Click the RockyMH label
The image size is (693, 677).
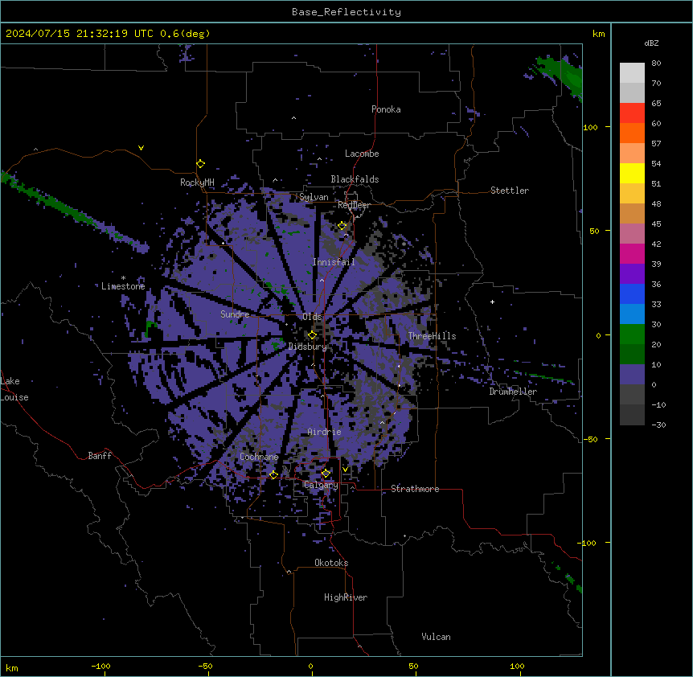click(197, 183)
